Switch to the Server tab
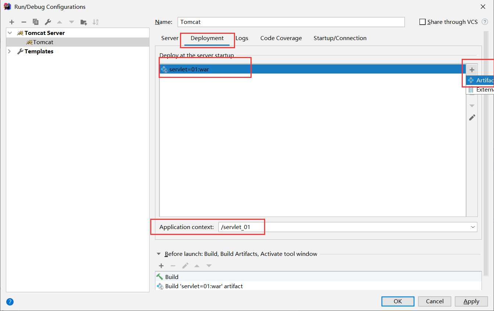This screenshot has width=494, height=311. [170, 38]
